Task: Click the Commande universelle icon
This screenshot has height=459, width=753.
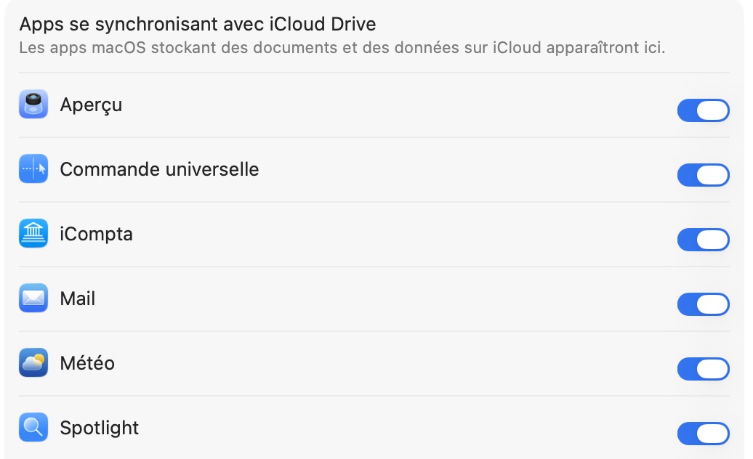Action: [x=33, y=170]
